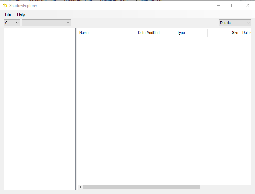The width and height of the screenshot is (255, 194).
Task: Click the partially visible Date column header
Action: pos(246,33)
